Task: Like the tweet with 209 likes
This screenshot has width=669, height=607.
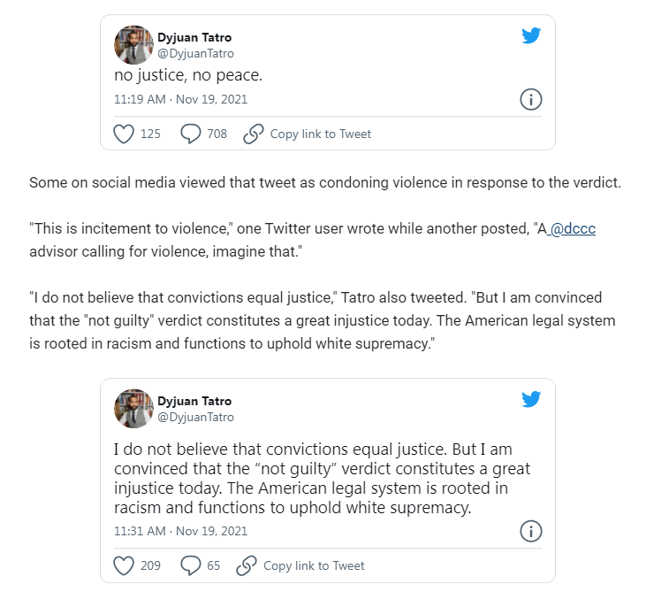Action: point(124,565)
